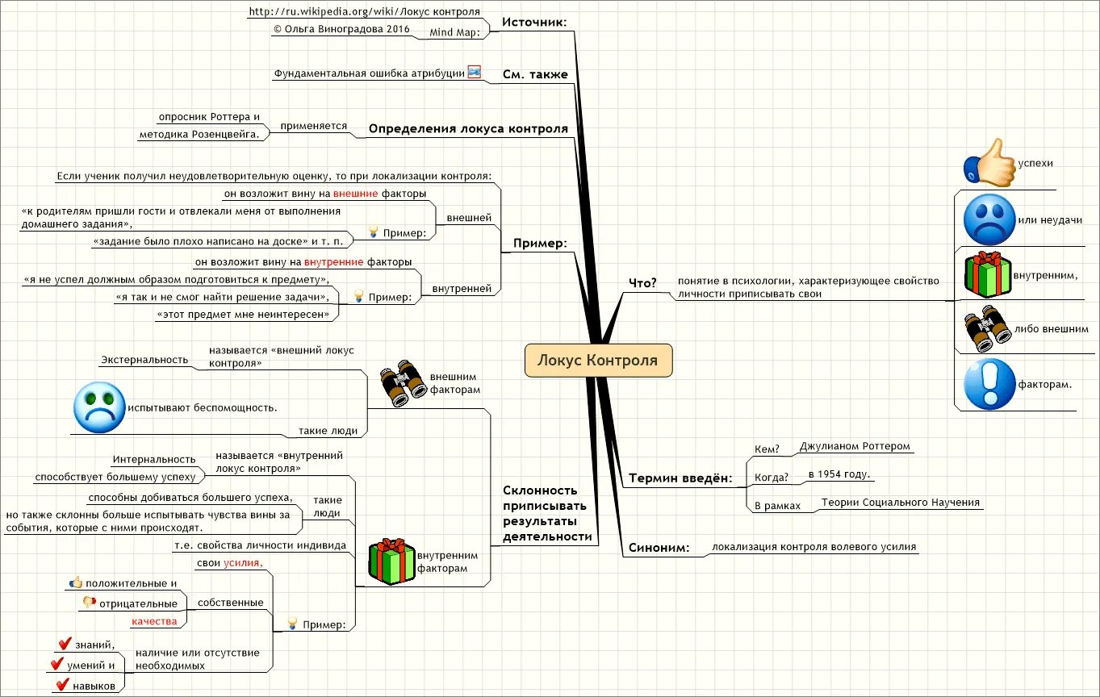Click the red качества text

[x=154, y=621]
